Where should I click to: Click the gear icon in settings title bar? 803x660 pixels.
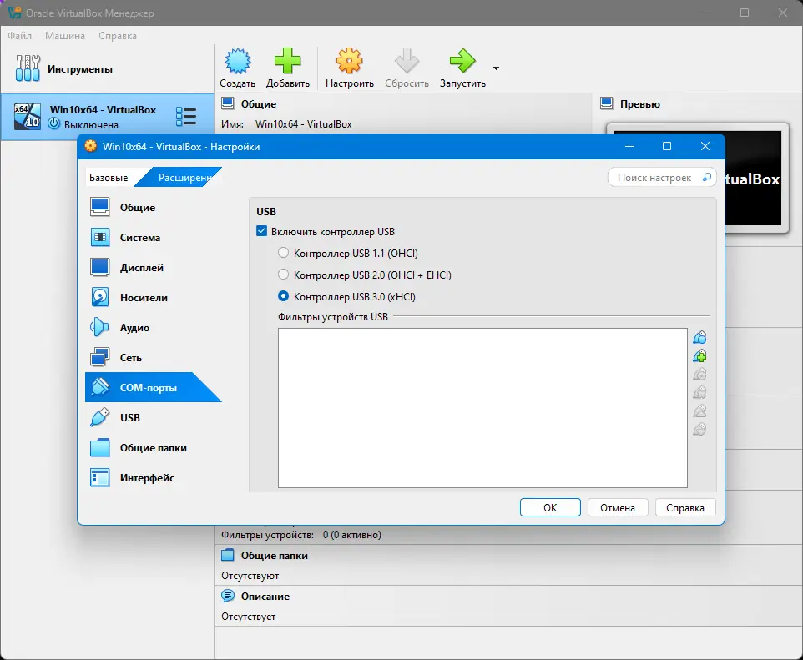click(91, 146)
